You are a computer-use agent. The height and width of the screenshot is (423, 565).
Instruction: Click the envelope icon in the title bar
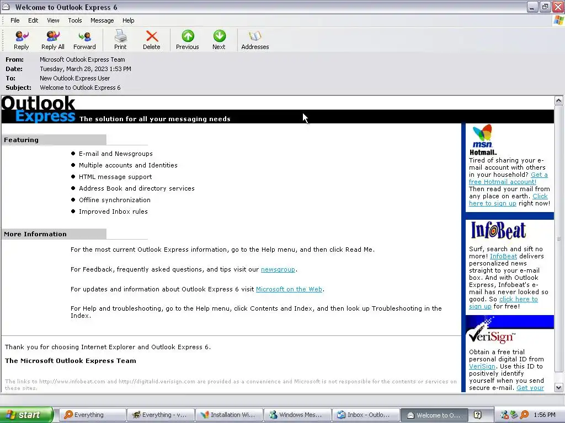[x=6, y=7]
